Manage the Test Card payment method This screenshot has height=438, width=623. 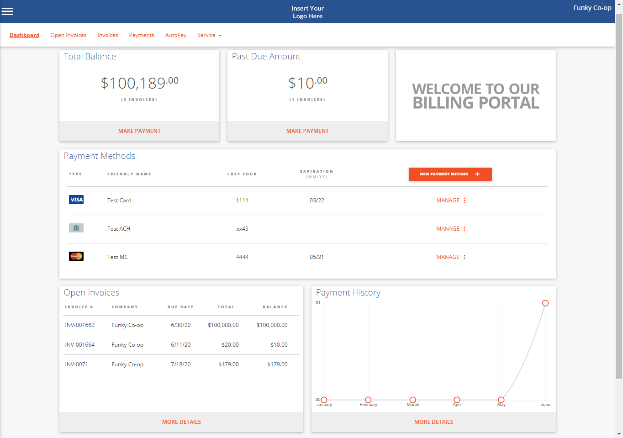coord(448,201)
